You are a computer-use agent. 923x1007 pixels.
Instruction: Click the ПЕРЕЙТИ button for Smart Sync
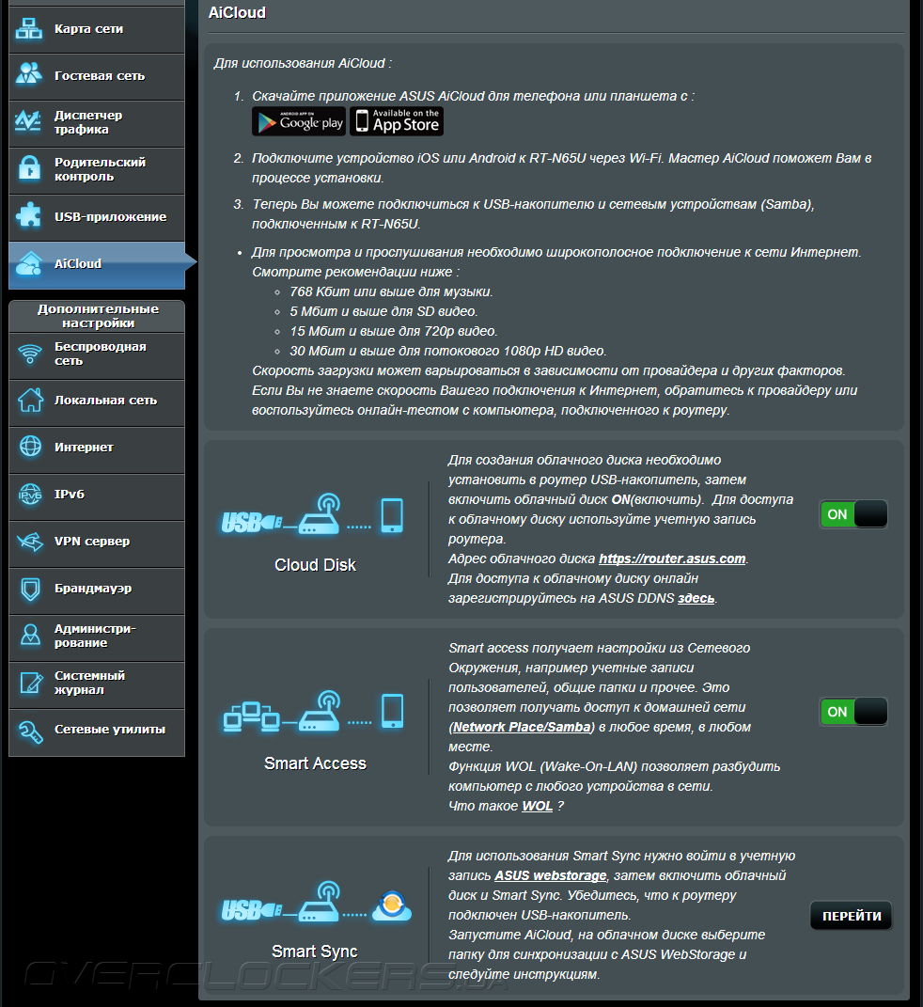852,916
